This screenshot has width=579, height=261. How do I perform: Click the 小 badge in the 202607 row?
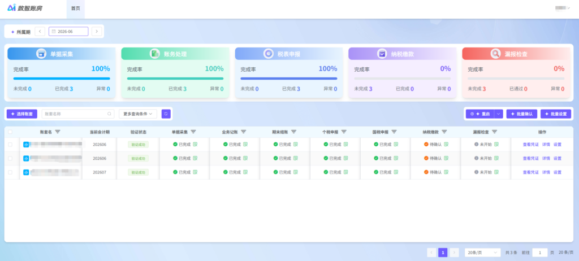click(x=26, y=172)
